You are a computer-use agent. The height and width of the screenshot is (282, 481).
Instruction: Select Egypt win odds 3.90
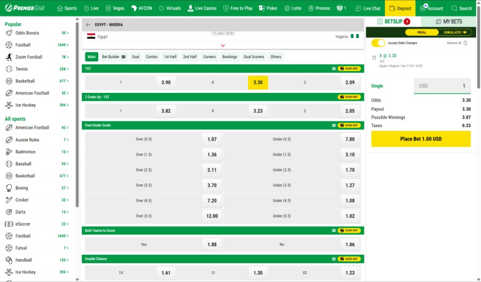point(166,82)
